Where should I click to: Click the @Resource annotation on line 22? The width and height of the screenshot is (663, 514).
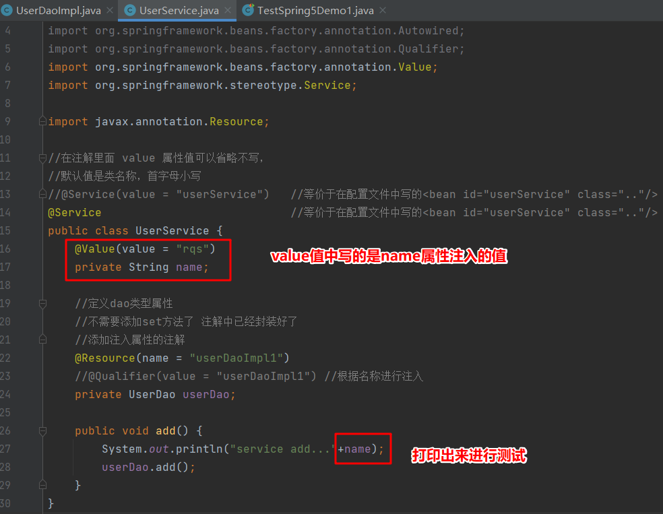(x=105, y=358)
